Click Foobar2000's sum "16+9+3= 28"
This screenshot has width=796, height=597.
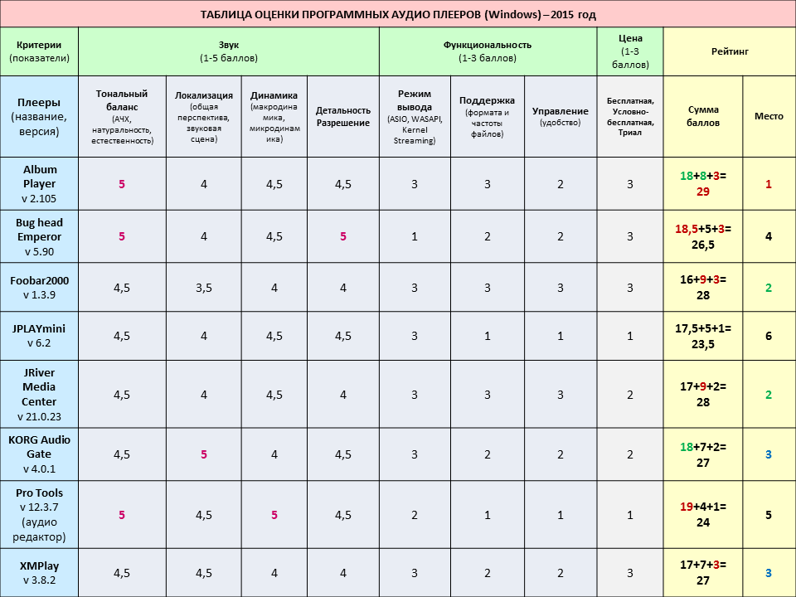(703, 288)
